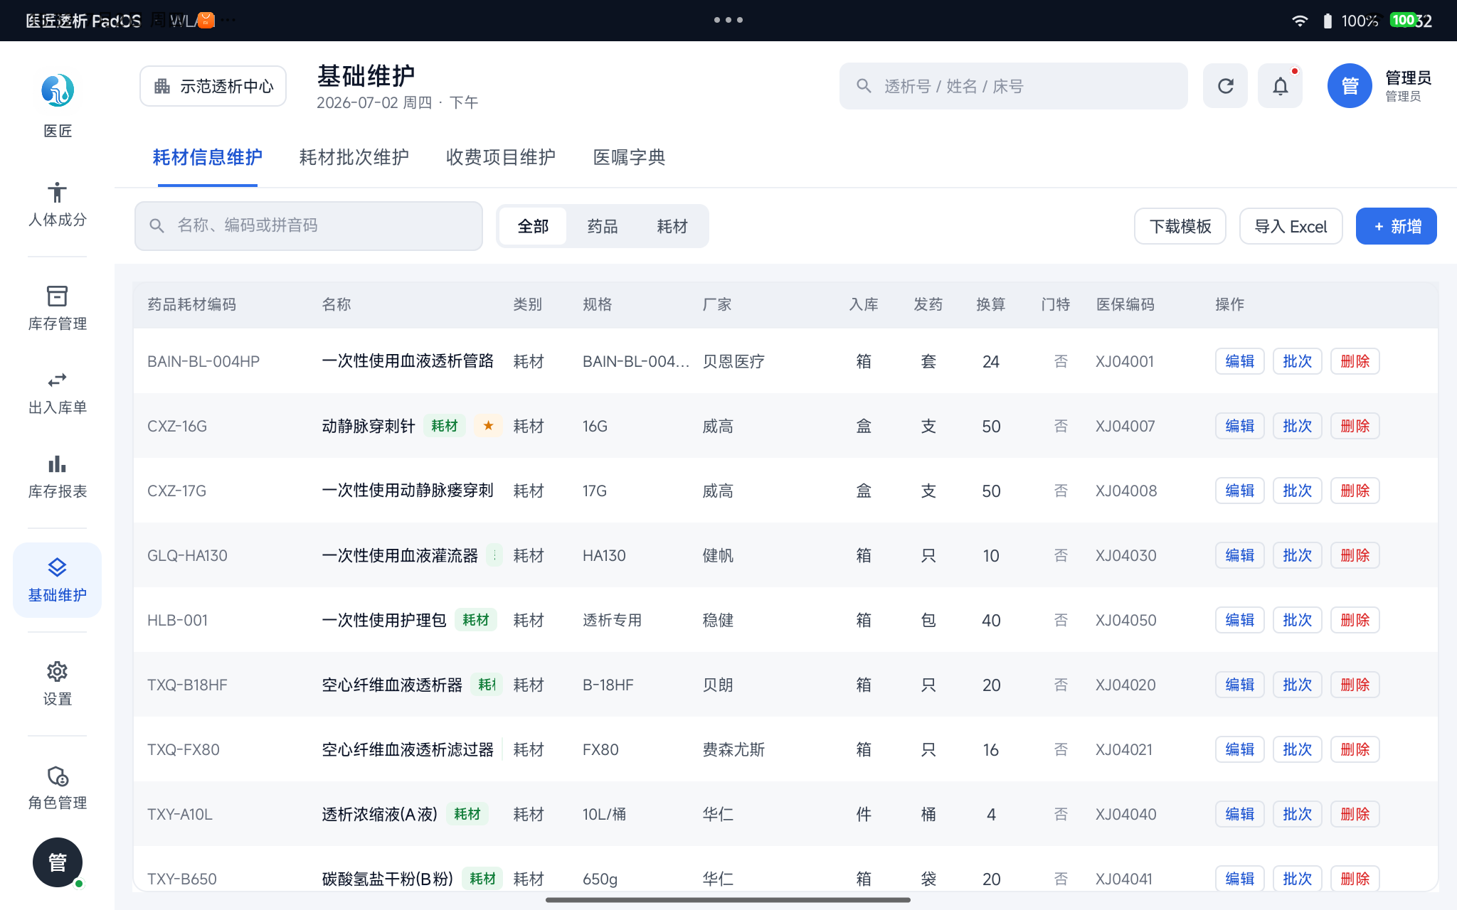
Task: Click the refresh icon button
Action: [1225, 86]
